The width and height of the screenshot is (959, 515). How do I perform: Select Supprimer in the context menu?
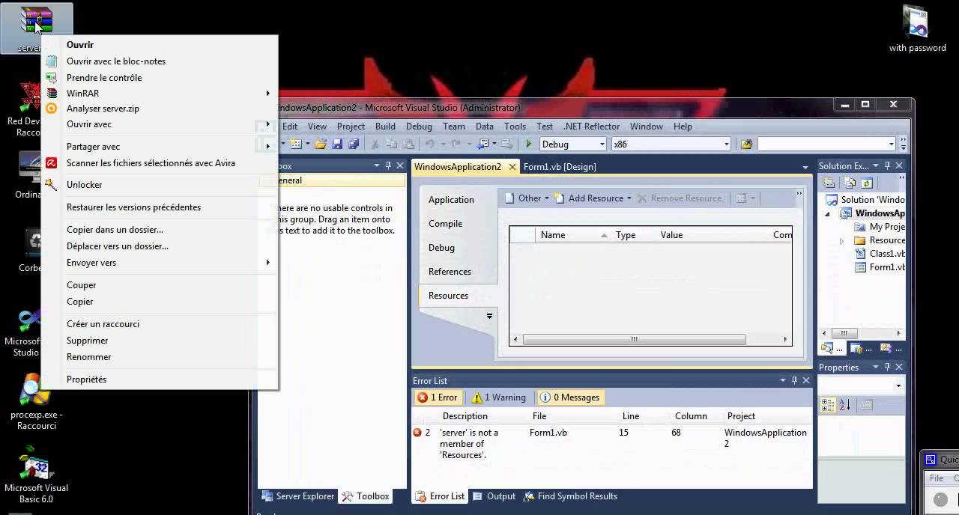[x=160, y=341]
